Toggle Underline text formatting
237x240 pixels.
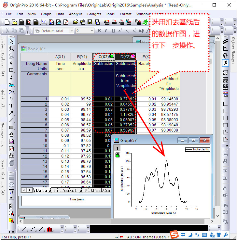coord(113,31)
